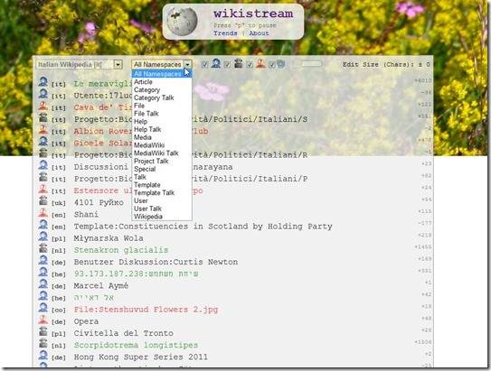Select All Namespaces in the dropdown list
Screen dimensions: 491x371
[162, 74]
